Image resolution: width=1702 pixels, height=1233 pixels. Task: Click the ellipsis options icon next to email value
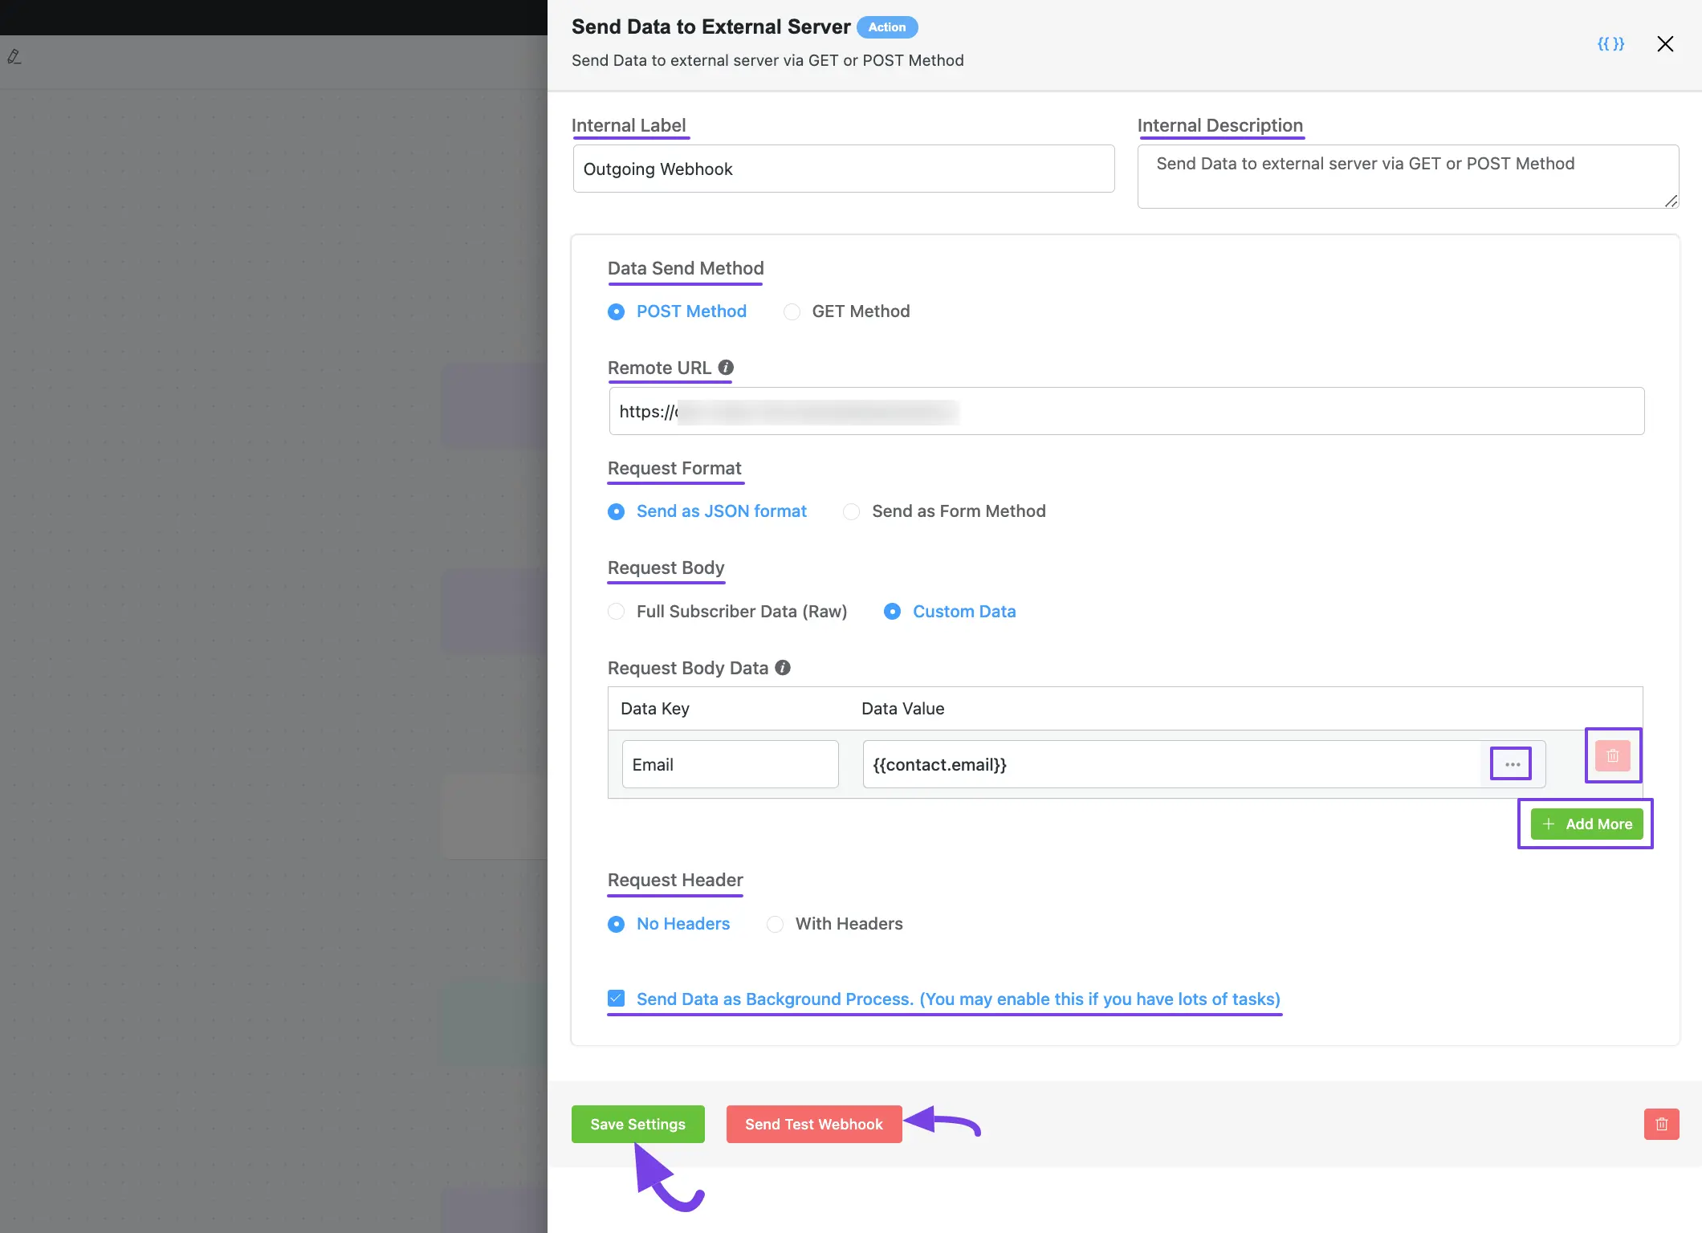tap(1512, 764)
